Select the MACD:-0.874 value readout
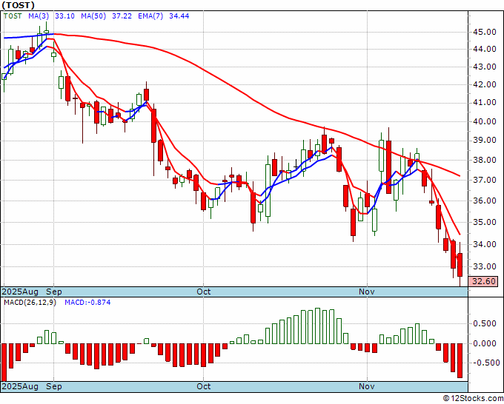 [87, 303]
